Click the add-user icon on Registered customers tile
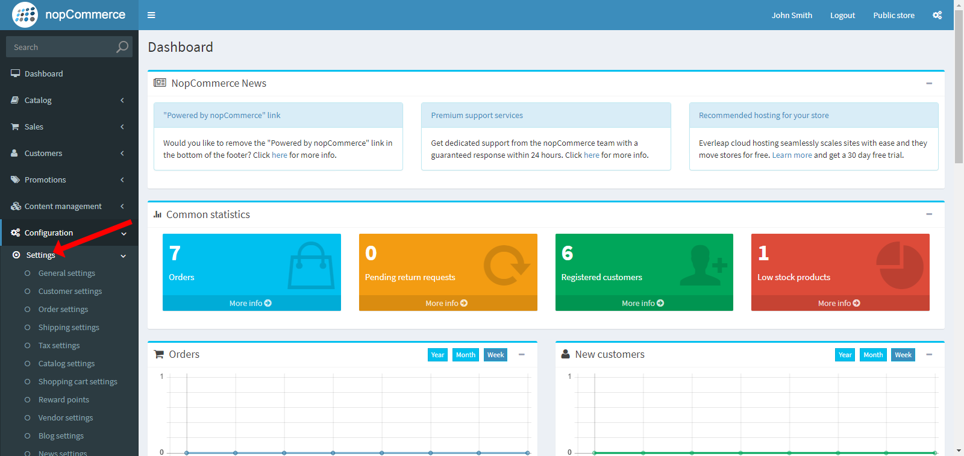Viewport: 964px width, 456px height. click(704, 265)
